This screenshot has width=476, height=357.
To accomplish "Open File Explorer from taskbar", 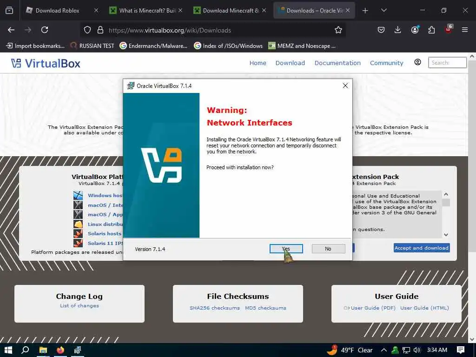I will [43, 350].
